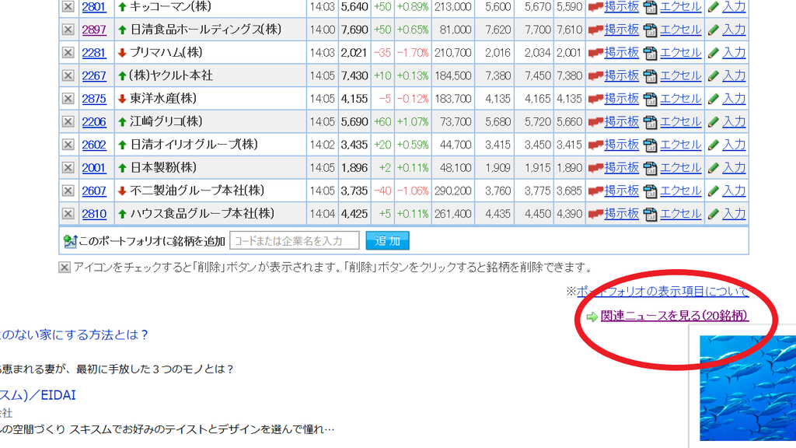Image resolution: width=796 pixels, height=448 pixels.
Task: Click 掲示板 flag icon in 東洋水産 row
Action: [x=595, y=99]
